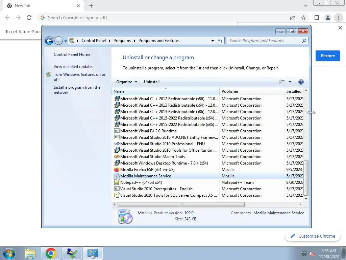Screen dimensions: 346x260
Task: Open recent pages dropdown beside navigation arrows
Action: point(65,41)
